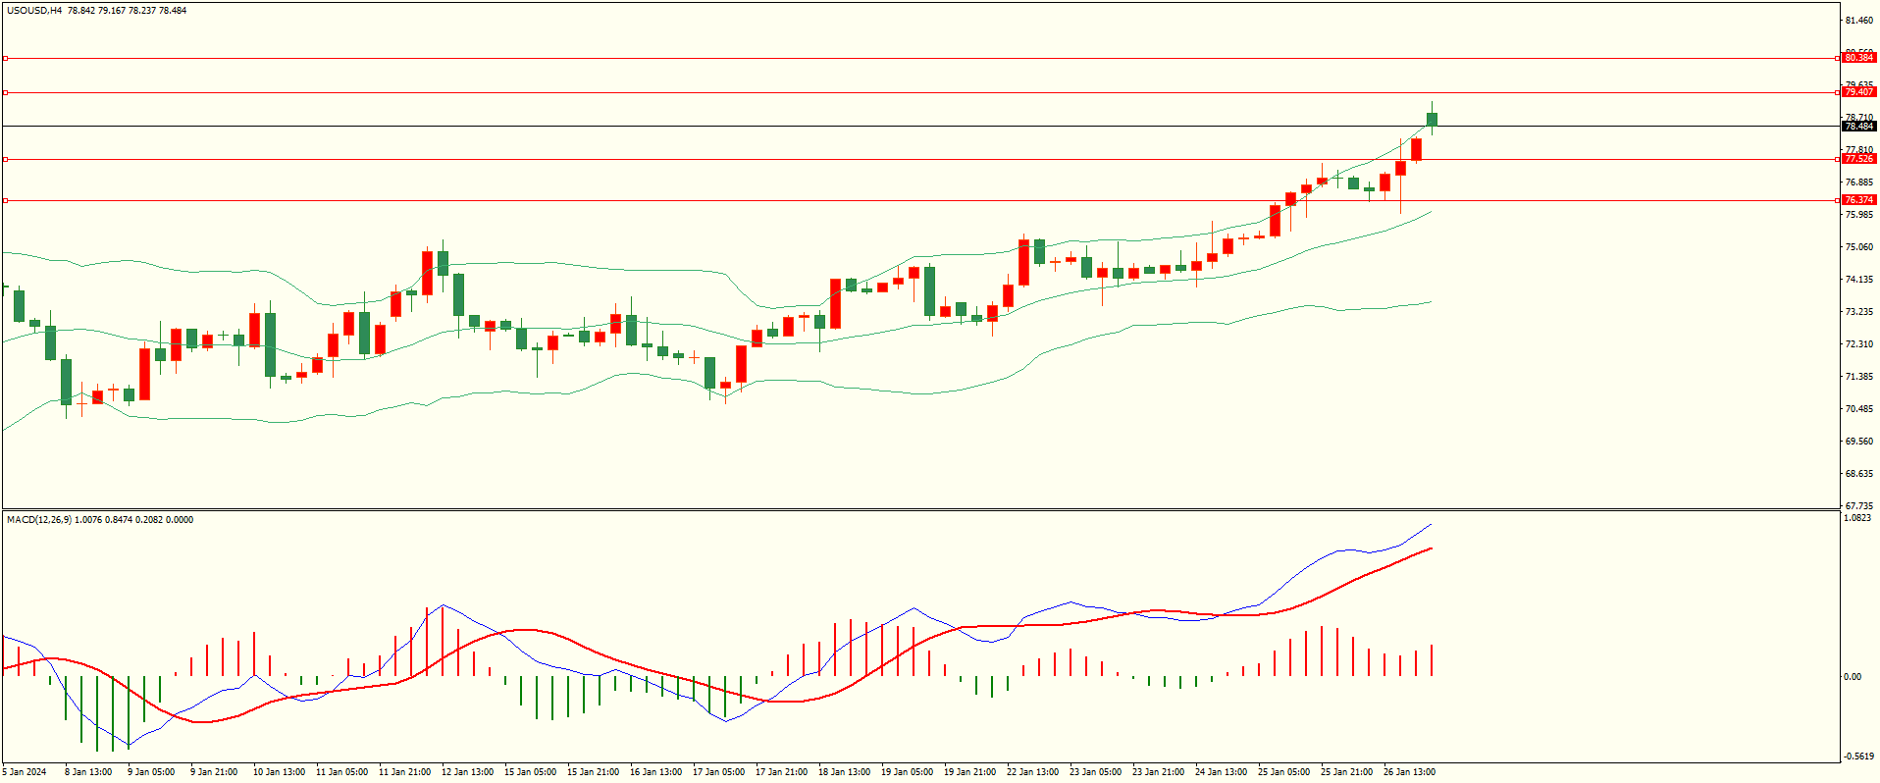The image size is (1880, 783).
Task: Click the 81.460 price axis label
Action: pos(1859,21)
